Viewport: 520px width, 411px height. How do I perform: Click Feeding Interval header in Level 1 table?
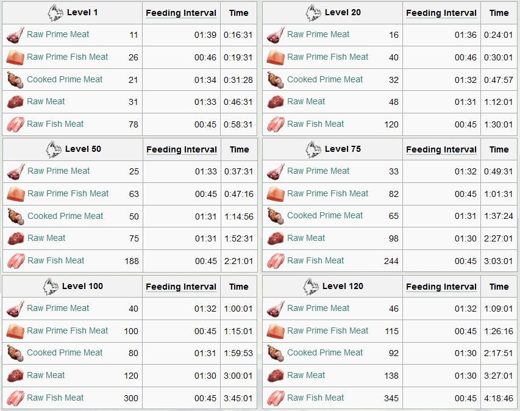pyautogui.click(x=181, y=13)
